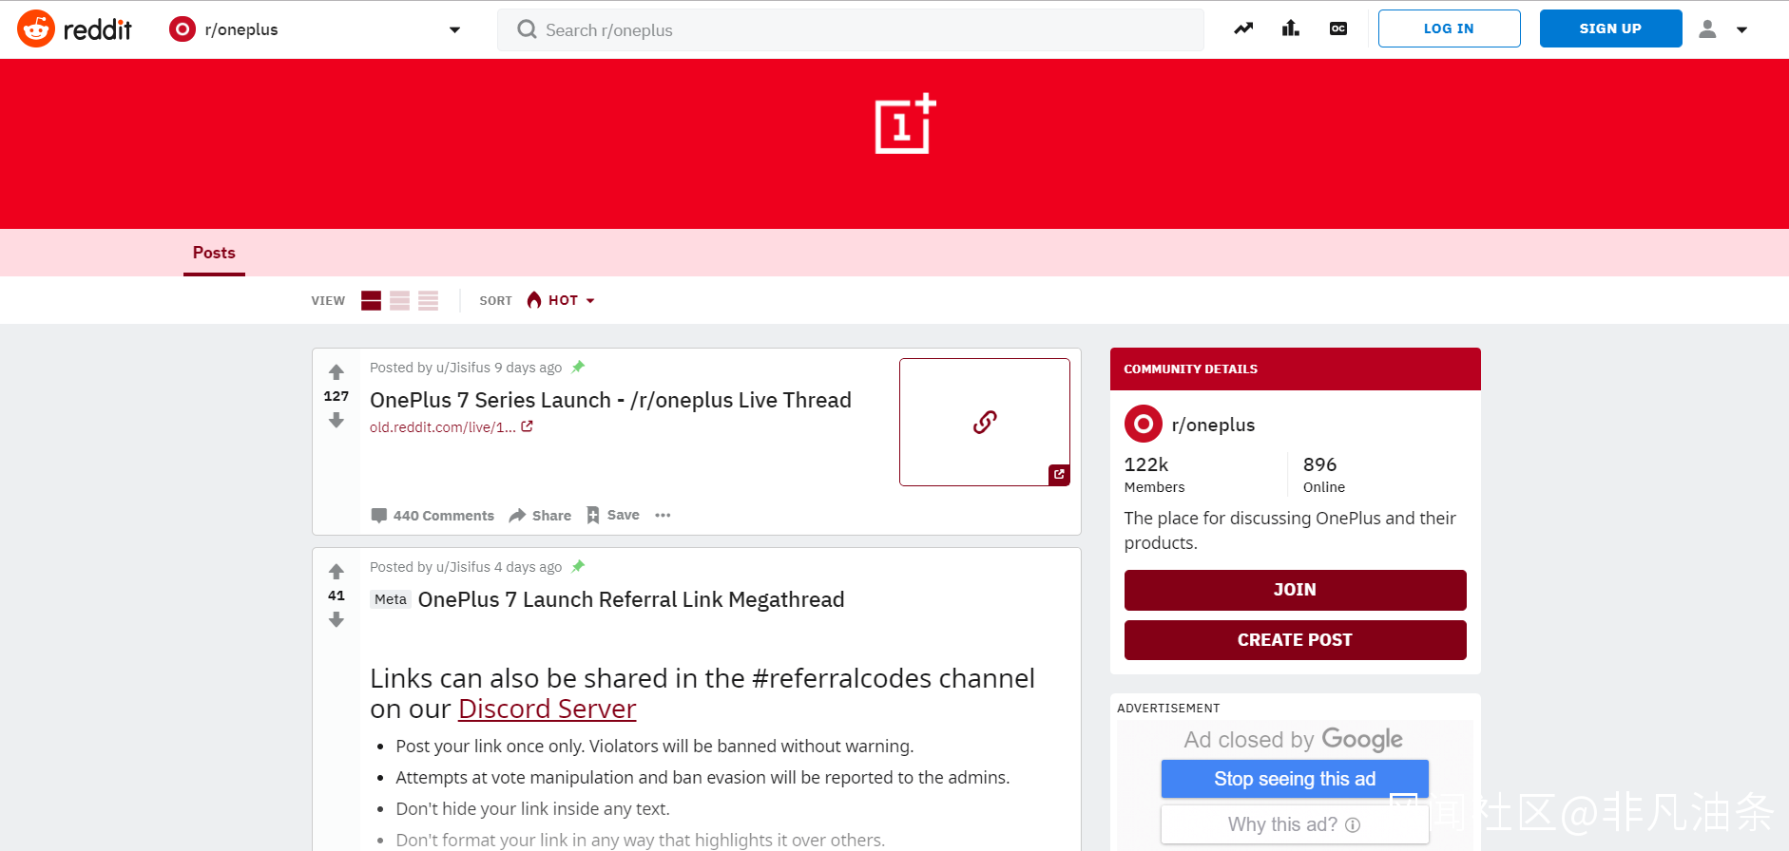1789x851 pixels.
Task: Switch to Classic view layout
Action: point(400,301)
